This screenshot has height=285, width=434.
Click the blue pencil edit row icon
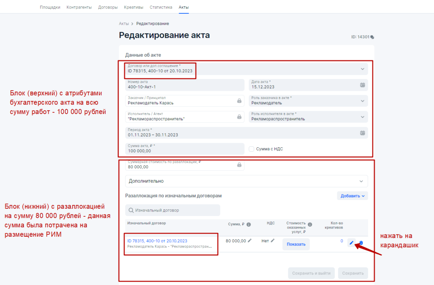click(351, 243)
